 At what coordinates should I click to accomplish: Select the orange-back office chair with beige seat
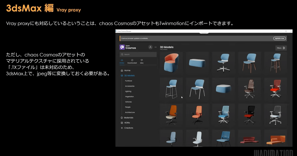(171, 115)
